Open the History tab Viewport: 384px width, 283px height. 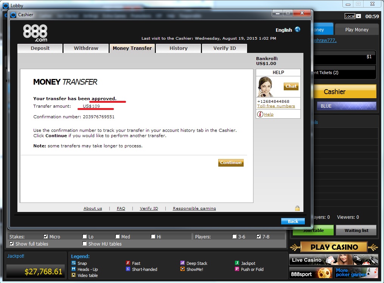pyautogui.click(x=179, y=48)
